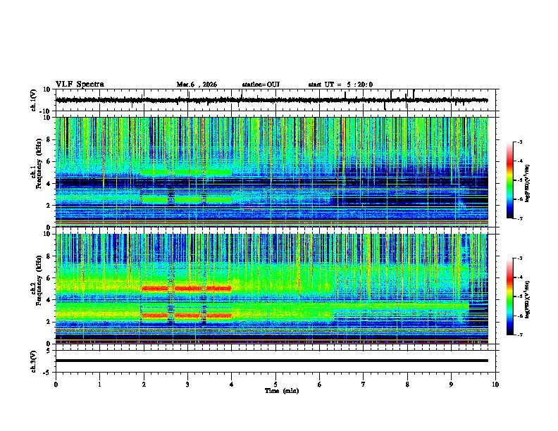Click the ch.1 color scale bar

[x=510, y=180]
